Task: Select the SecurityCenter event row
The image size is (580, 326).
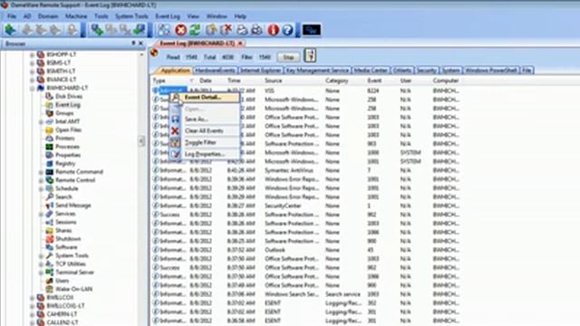Action: pyautogui.click(x=307, y=206)
